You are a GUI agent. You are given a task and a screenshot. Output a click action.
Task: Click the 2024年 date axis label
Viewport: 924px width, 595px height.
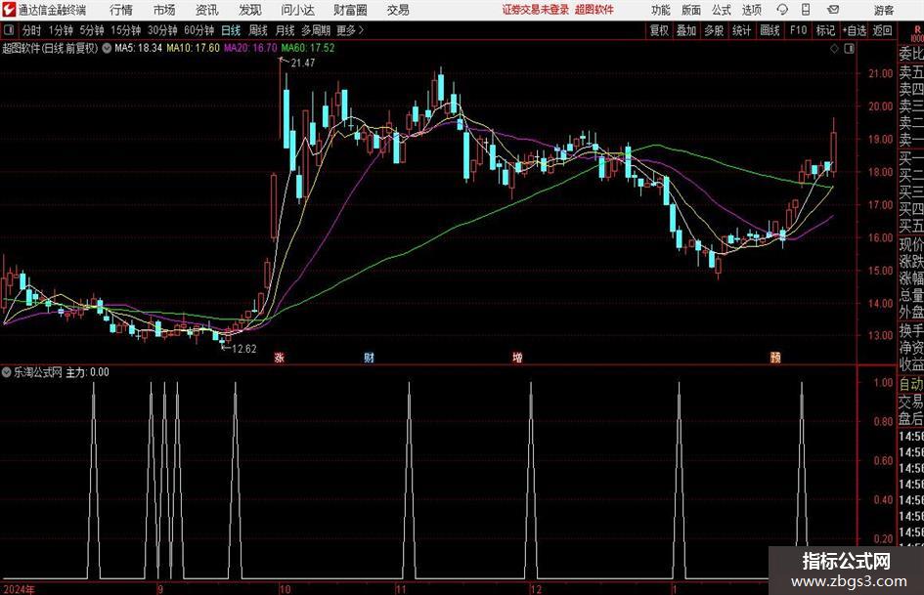(19, 589)
